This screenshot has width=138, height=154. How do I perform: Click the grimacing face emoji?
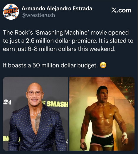pos(103,65)
